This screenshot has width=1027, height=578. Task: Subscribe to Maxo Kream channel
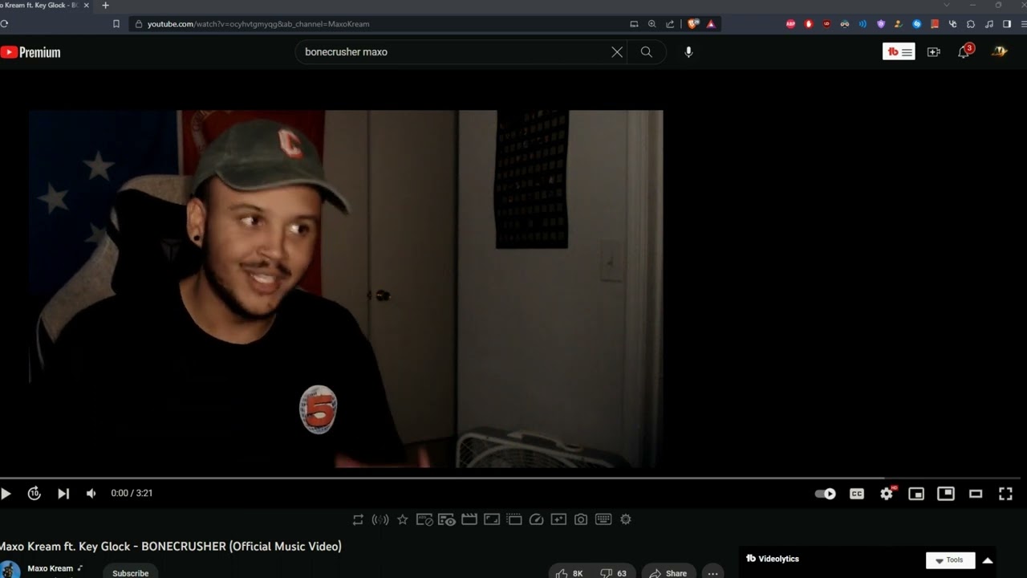[130, 573]
